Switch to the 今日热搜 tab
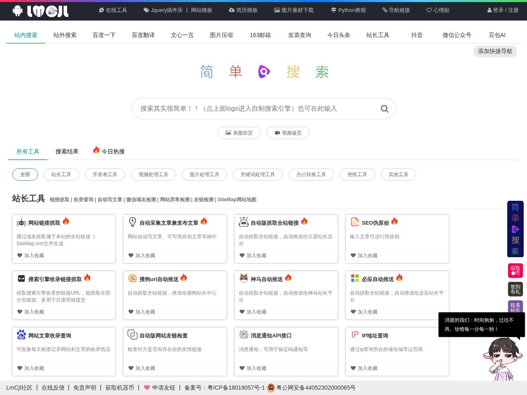Viewport: 527px width, 395px height. [x=109, y=151]
